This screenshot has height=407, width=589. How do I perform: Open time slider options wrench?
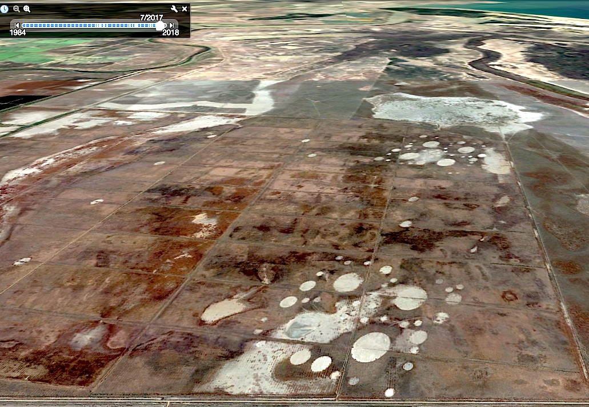coord(174,9)
